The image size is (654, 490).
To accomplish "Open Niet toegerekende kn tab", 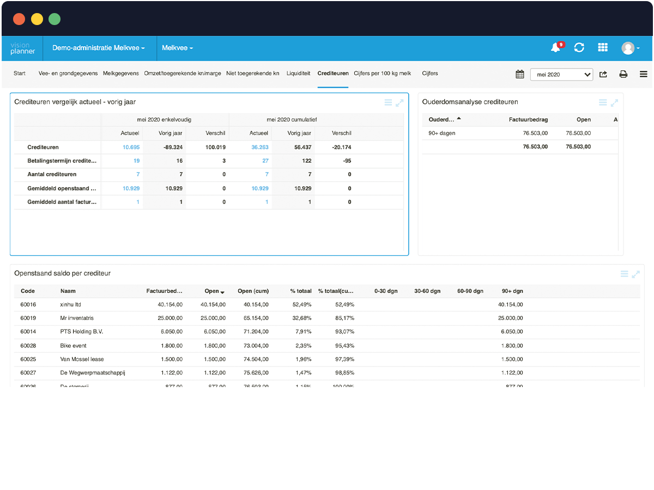I will click(253, 73).
